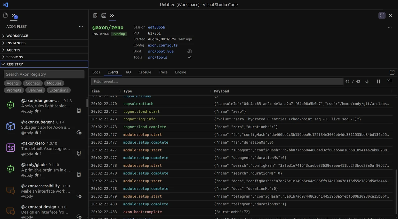Download the @axon/subagent package from cloud
Image resolution: width=398 pixels, height=219 pixels.
[79, 132]
